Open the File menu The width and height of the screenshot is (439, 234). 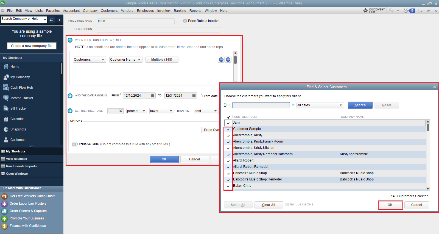click(x=10, y=11)
